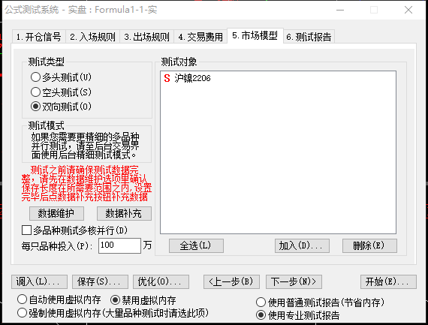Click the red S icon beside 沪镍2206
This screenshot has width=428, height=325.
167,78
